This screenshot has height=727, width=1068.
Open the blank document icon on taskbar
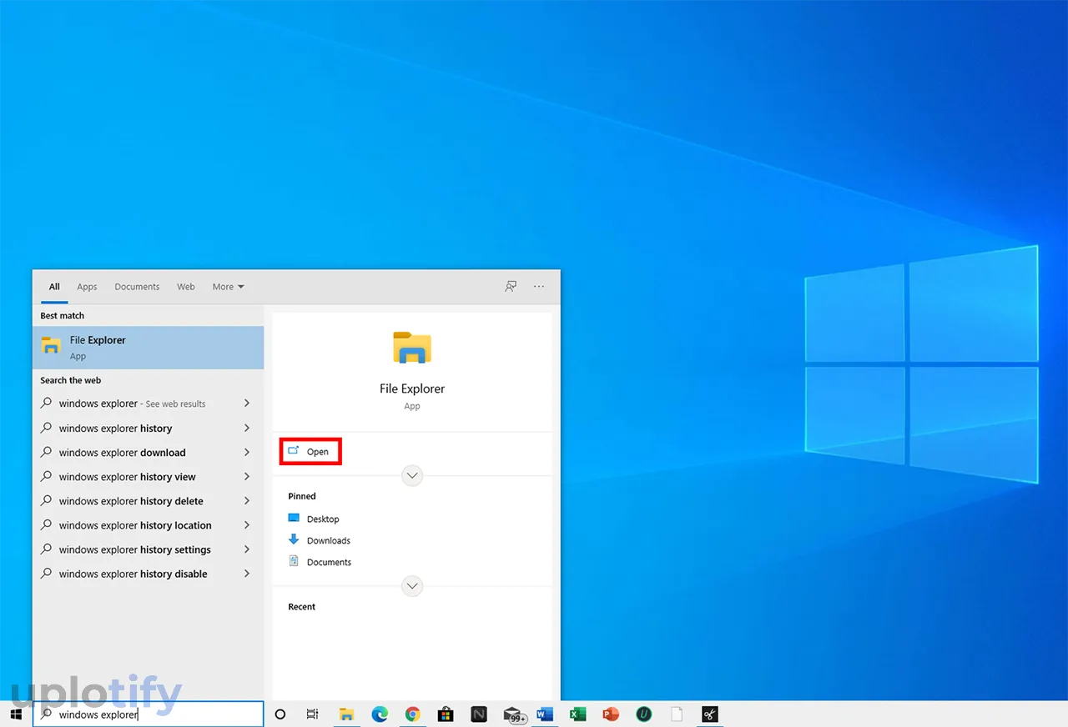coord(677,714)
